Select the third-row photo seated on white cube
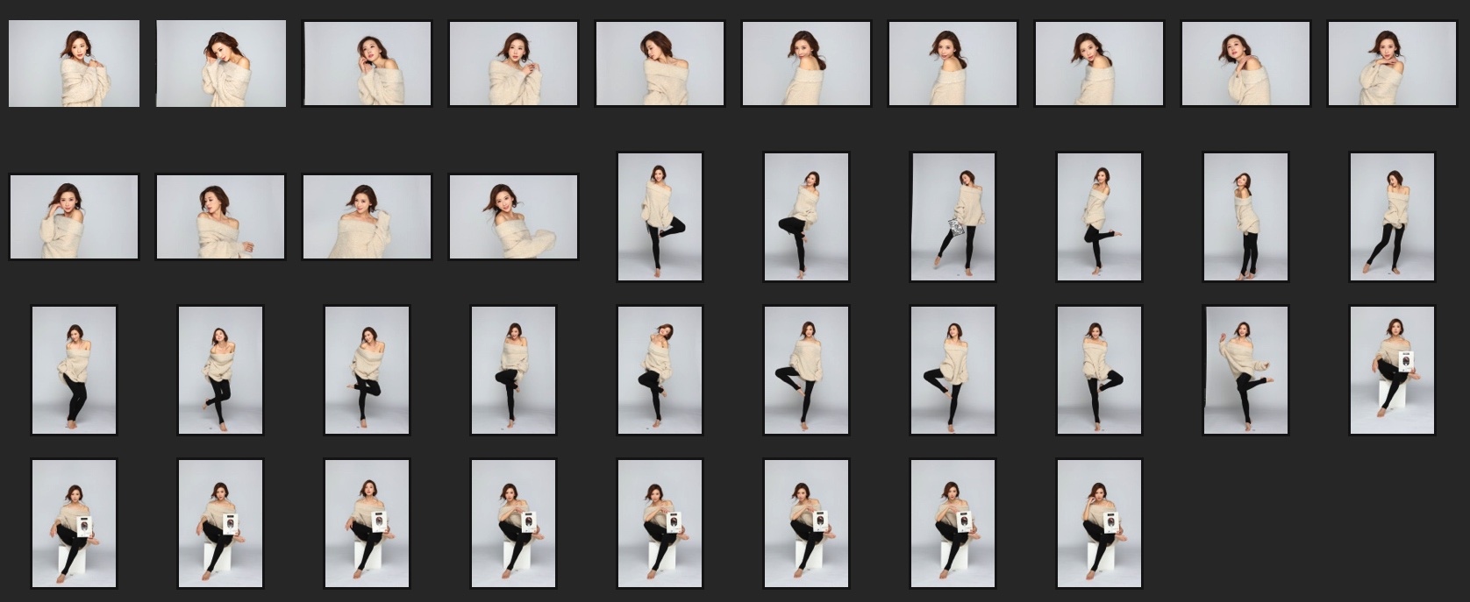 1392,370
